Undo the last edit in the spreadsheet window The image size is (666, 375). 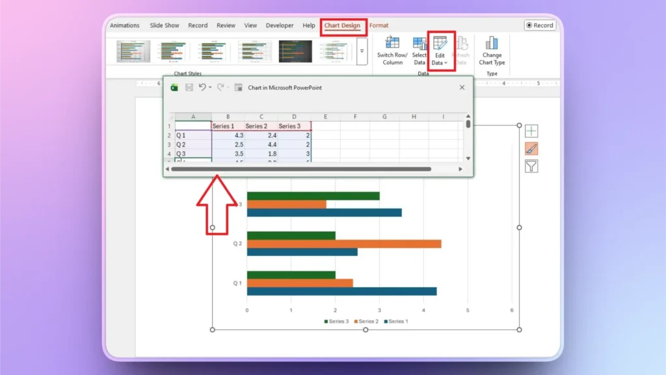tap(201, 87)
